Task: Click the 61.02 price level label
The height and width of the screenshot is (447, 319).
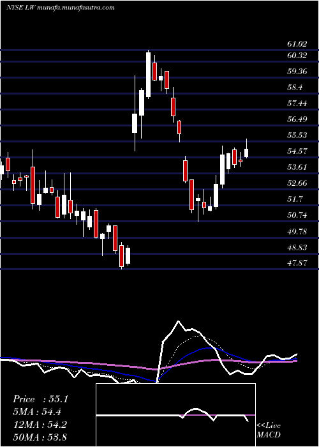Action: pyautogui.click(x=297, y=44)
